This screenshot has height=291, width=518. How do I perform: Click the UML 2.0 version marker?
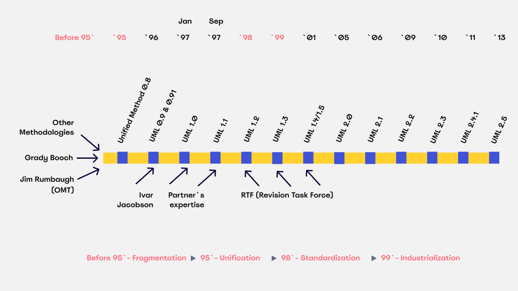340,158
